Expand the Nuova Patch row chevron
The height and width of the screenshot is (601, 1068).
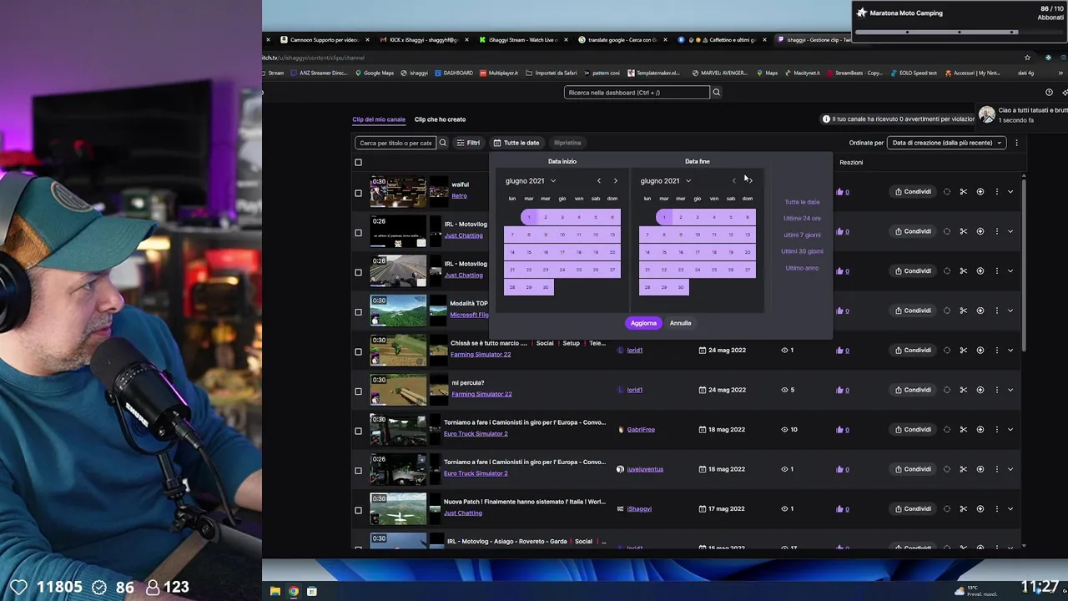pyautogui.click(x=1010, y=508)
